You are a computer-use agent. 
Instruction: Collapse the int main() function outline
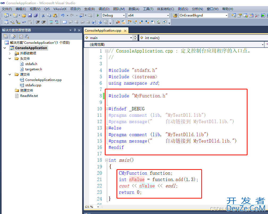[107, 160]
